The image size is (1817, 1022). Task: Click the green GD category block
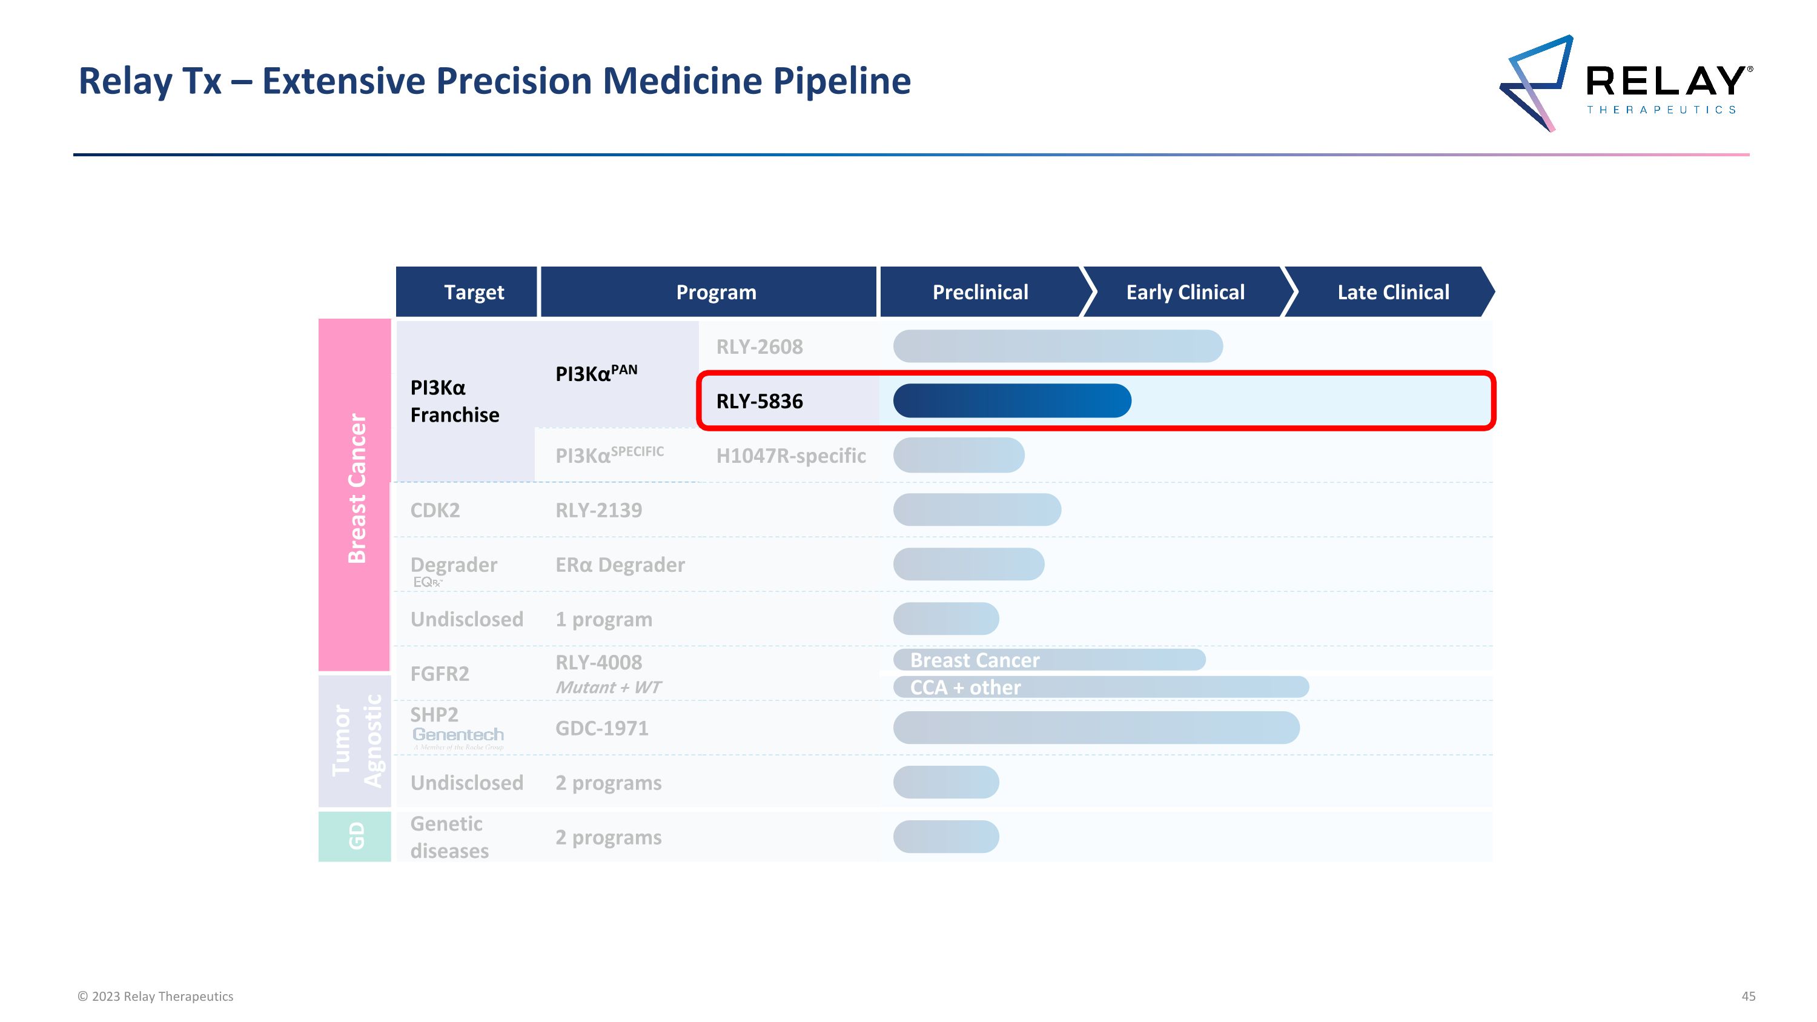pos(355,837)
